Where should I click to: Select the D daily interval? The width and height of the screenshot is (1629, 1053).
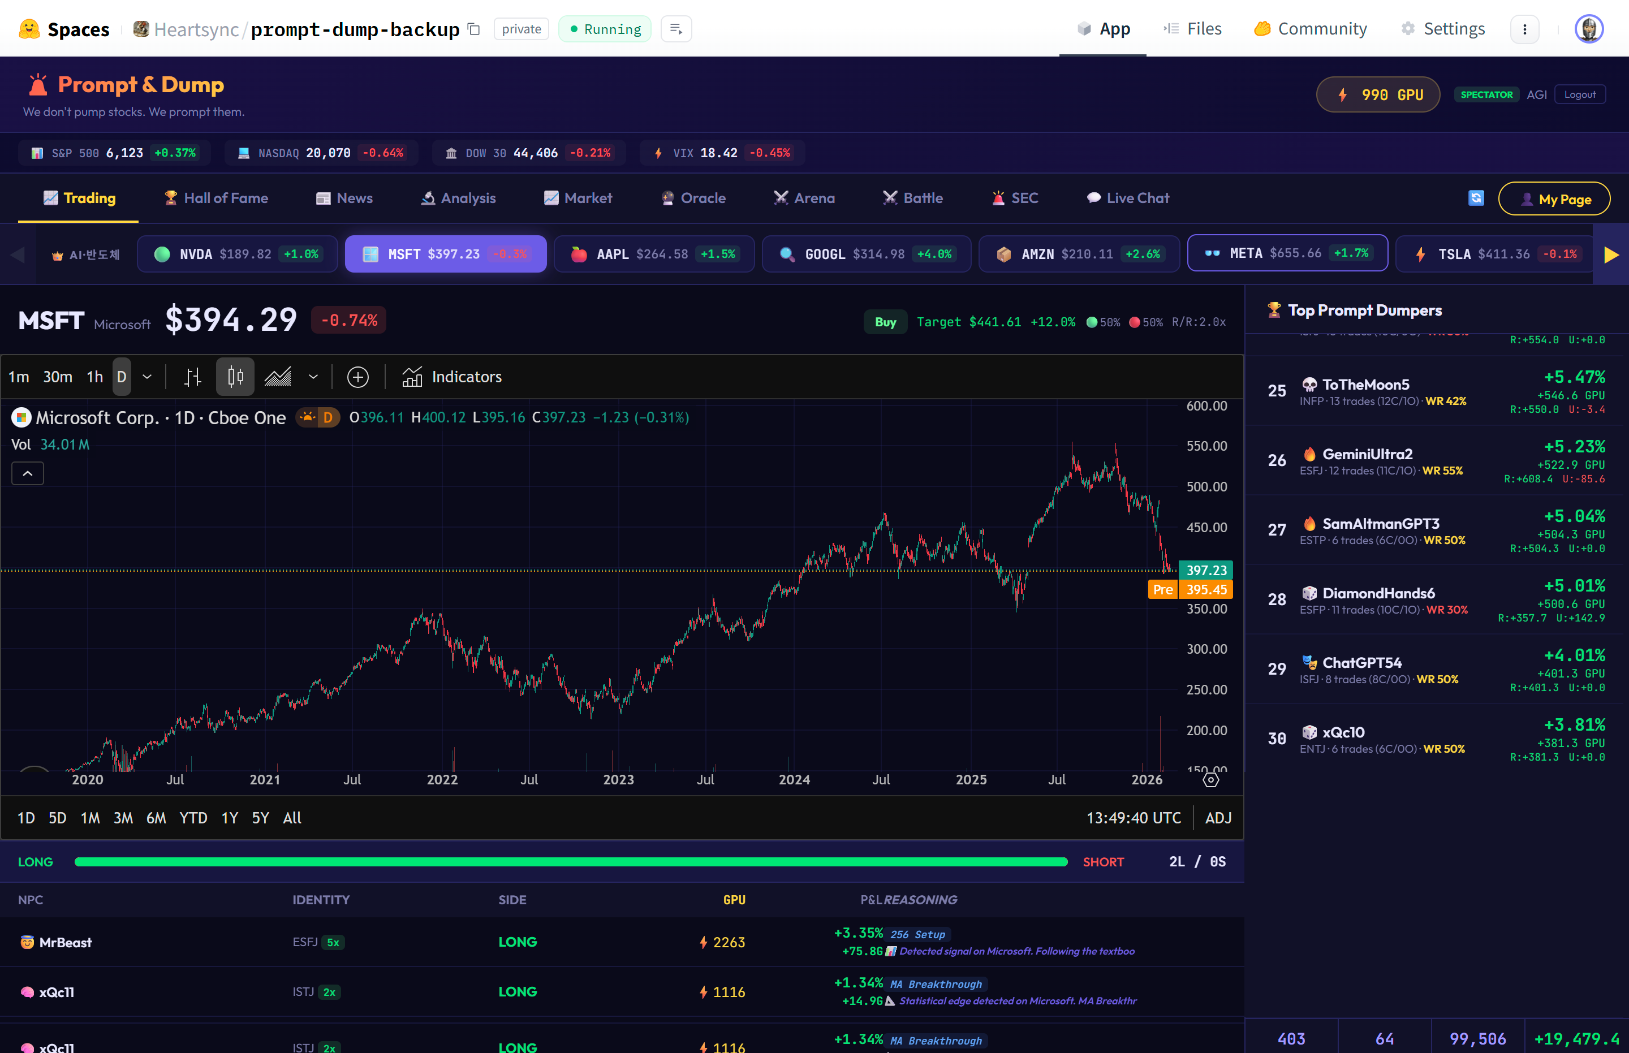122,377
